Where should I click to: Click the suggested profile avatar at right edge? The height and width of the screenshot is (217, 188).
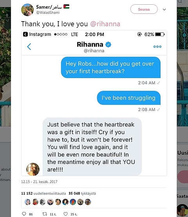pyautogui.click(x=183, y=210)
